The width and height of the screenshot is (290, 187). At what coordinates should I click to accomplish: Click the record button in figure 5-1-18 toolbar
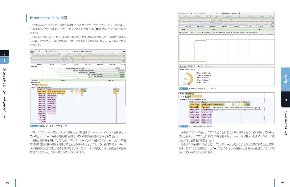click(x=181, y=14)
